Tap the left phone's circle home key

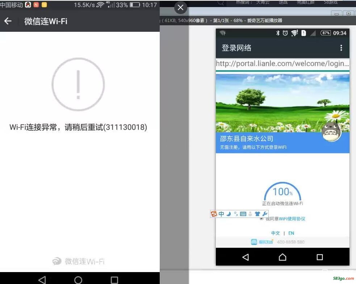coord(78,280)
